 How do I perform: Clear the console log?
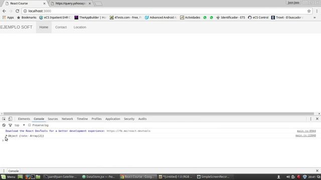coord(4,125)
